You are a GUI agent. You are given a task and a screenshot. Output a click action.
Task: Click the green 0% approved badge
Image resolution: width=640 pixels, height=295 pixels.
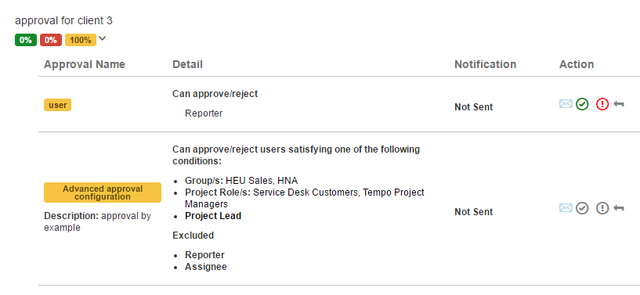(x=26, y=40)
